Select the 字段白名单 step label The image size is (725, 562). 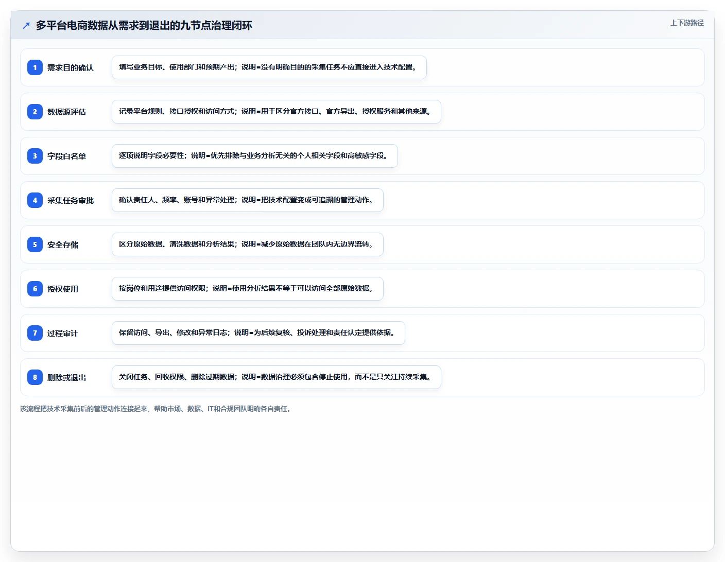[x=66, y=156]
